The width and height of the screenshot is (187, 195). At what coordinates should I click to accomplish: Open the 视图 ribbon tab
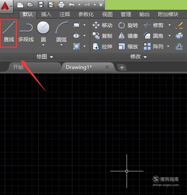coord(107,14)
